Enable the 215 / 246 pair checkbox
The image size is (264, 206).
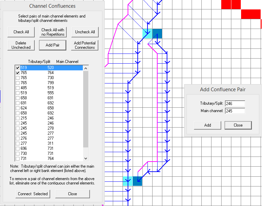coord(18,118)
